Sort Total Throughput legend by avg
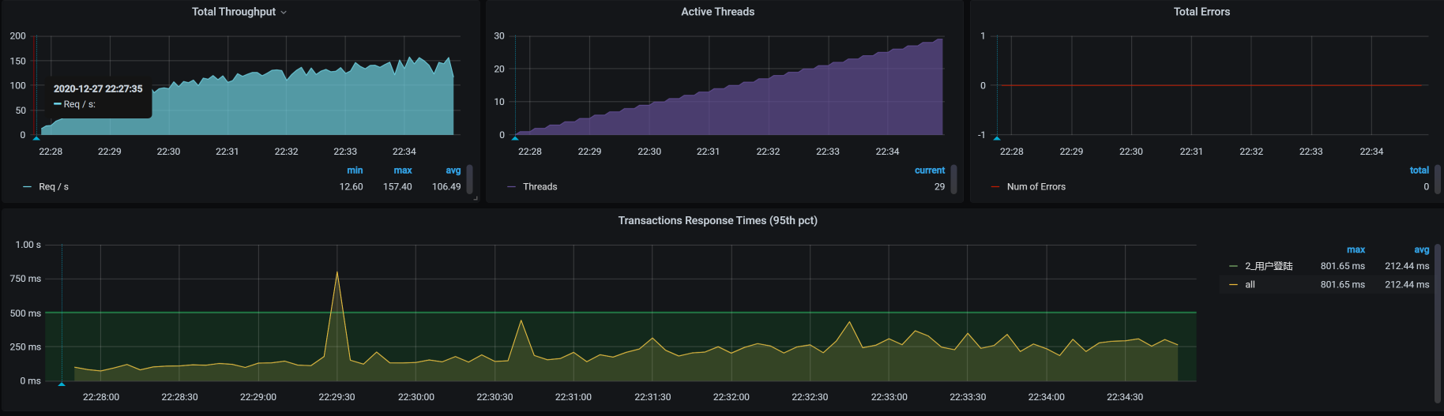Screen dimensions: 1444x416 pyautogui.click(x=453, y=171)
